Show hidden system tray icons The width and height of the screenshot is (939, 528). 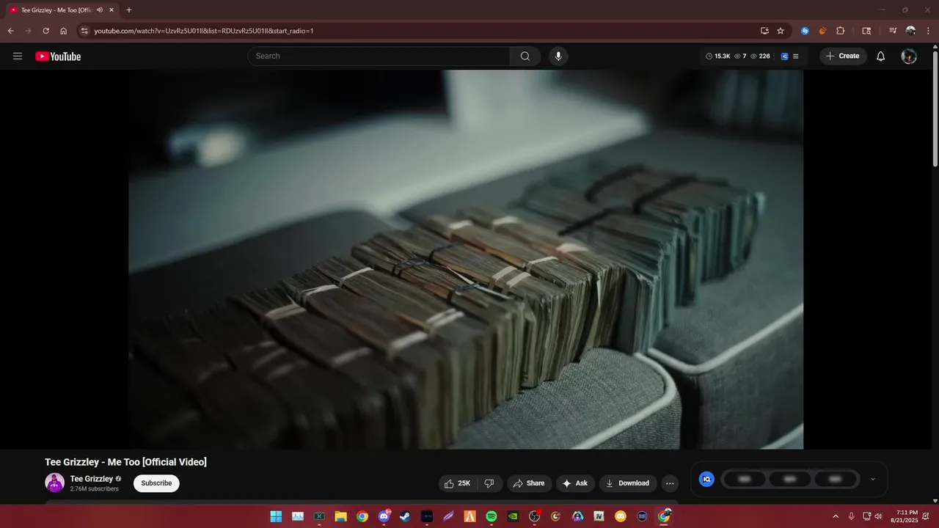click(836, 516)
